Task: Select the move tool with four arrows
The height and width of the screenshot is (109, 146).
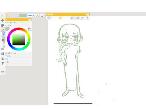Action: (x=2, y=20)
